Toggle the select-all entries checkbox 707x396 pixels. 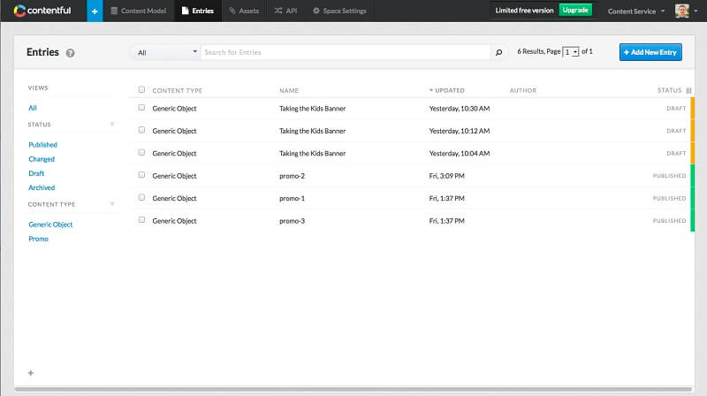click(x=141, y=90)
